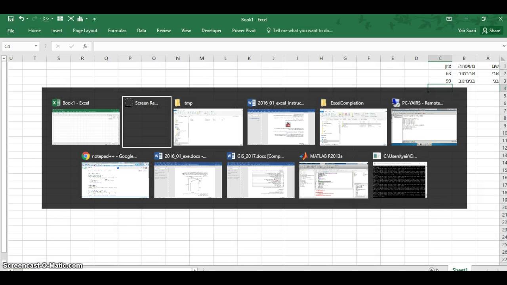
Task: Select column A header
Action: click(x=488, y=58)
